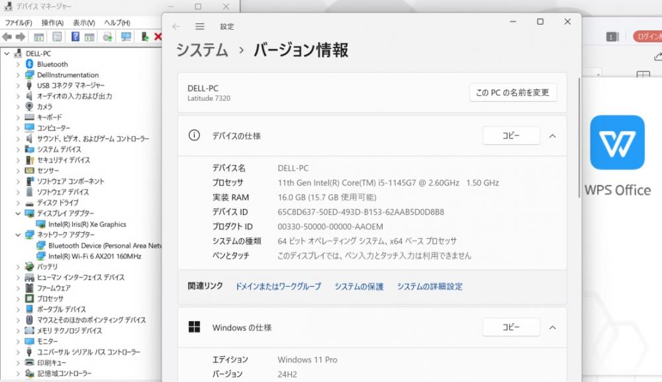Select the DellInstrumentation tree item

pos(68,75)
